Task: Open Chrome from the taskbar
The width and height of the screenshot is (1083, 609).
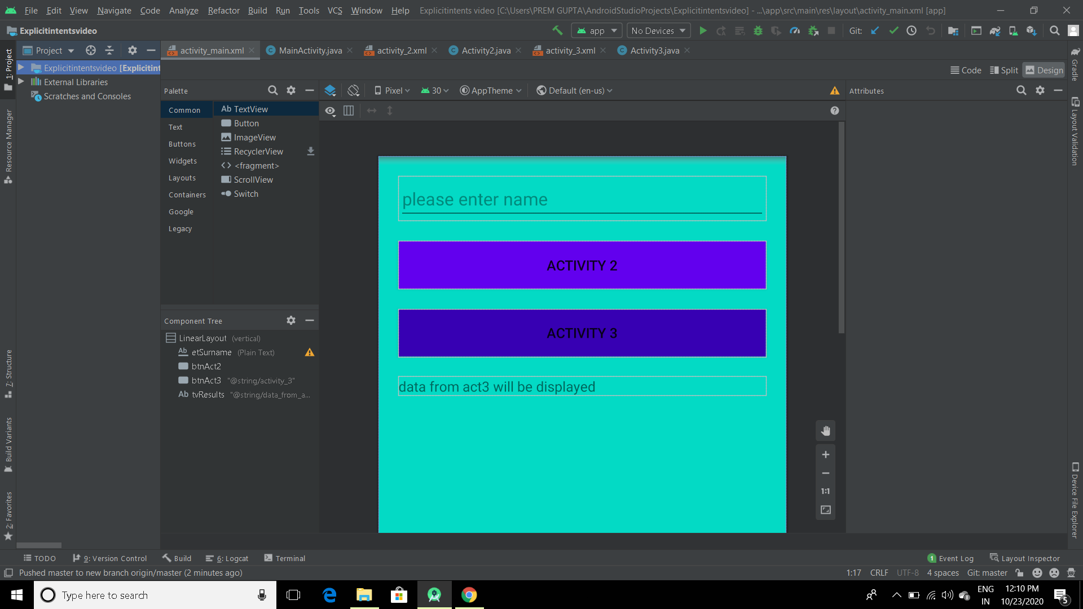Action: [469, 595]
